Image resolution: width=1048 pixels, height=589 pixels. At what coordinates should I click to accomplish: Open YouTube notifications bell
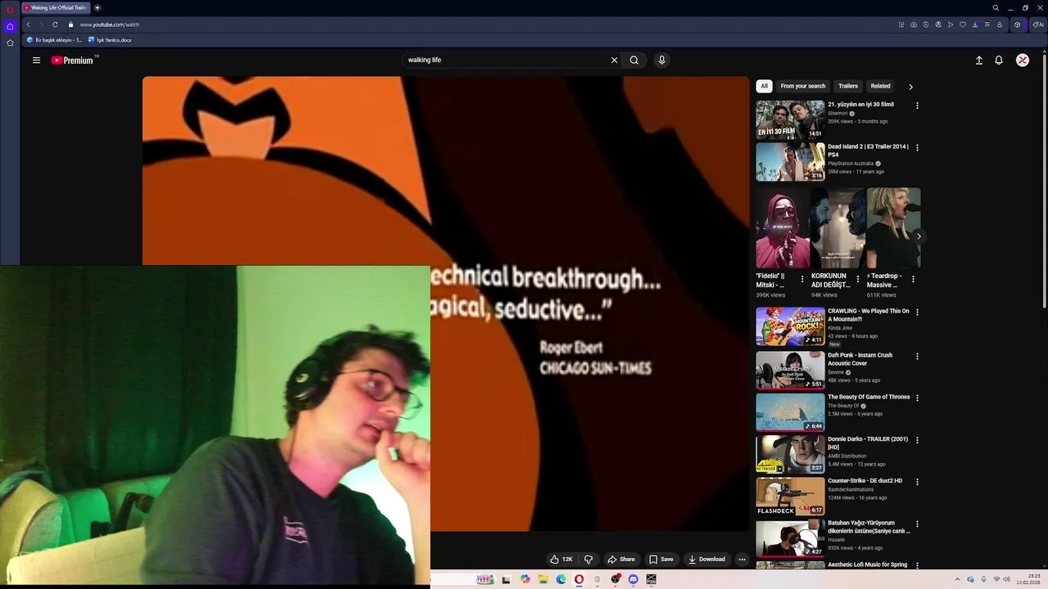999,60
